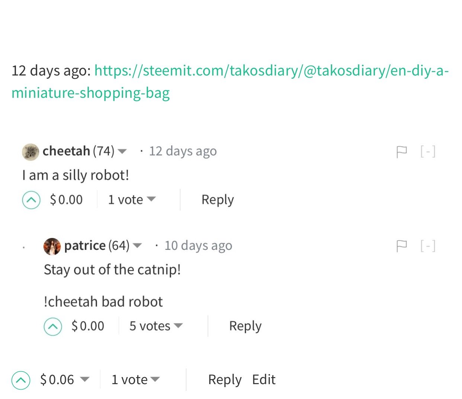Expand dropdown next to cheetah (74)
This screenshot has width=462, height=399.
[122, 151]
